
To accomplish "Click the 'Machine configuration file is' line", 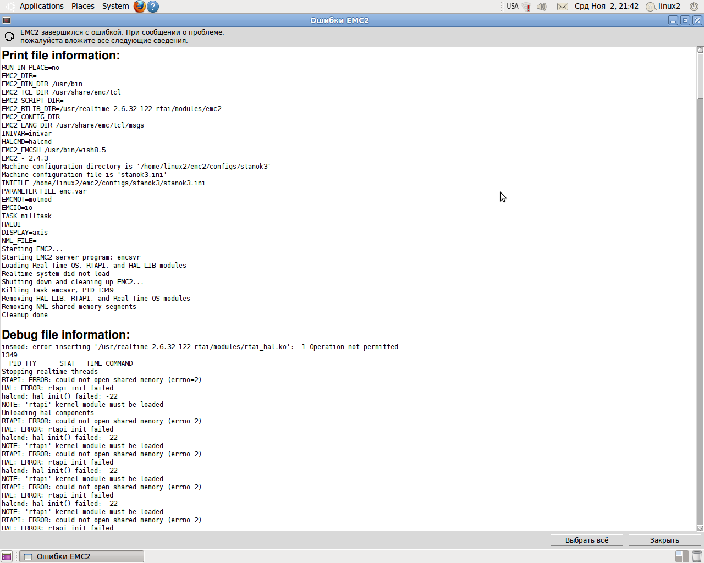I will 84,175.
